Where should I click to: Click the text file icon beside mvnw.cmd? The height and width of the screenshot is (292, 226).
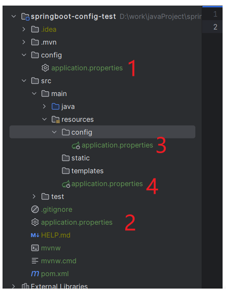coord(35,261)
